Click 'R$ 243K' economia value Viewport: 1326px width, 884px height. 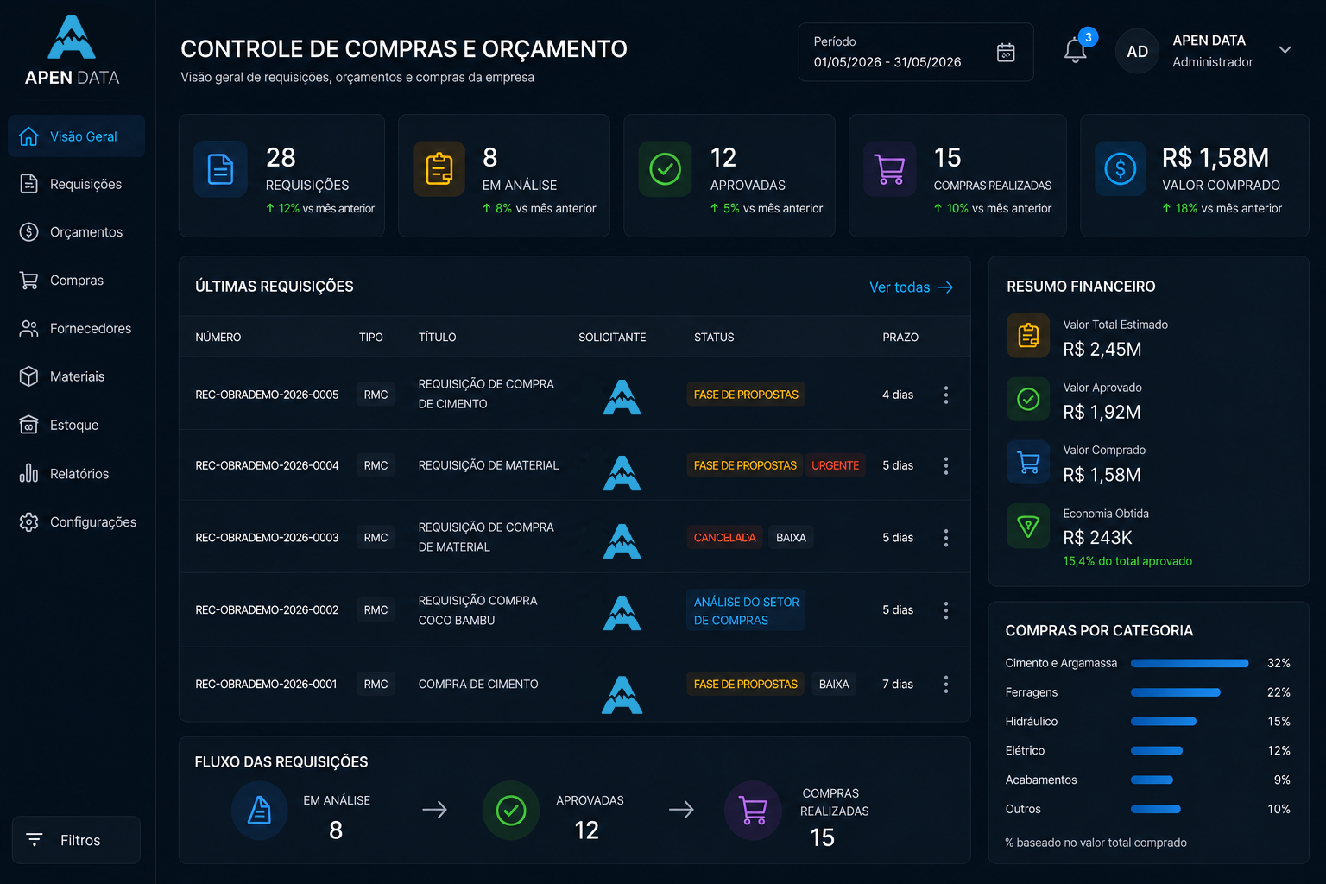point(1097,538)
